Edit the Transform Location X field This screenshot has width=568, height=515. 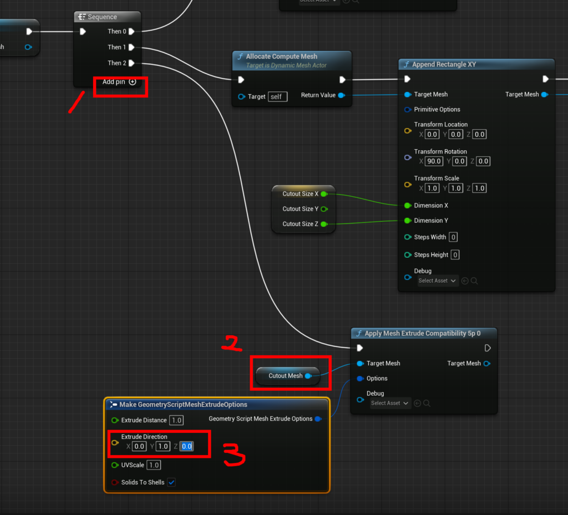[x=432, y=134]
